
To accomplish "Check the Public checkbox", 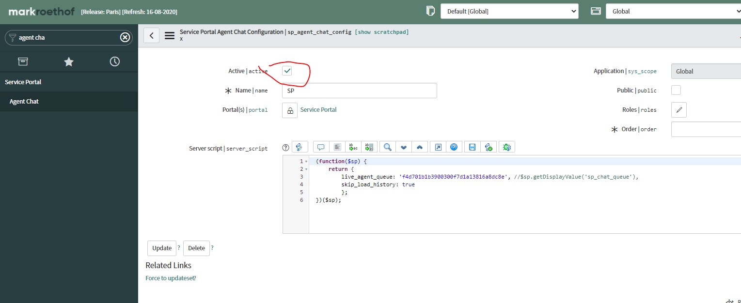I will [676, 90].
